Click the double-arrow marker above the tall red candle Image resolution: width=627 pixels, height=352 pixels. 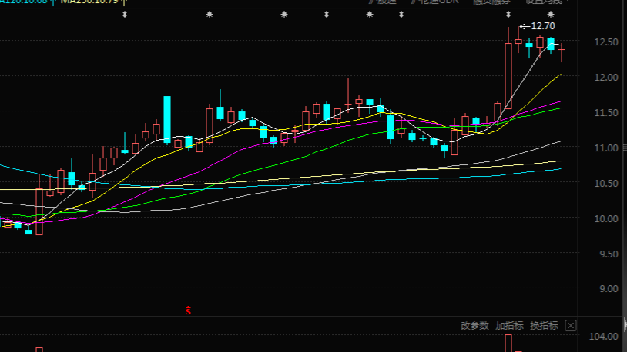coord(508,15)
